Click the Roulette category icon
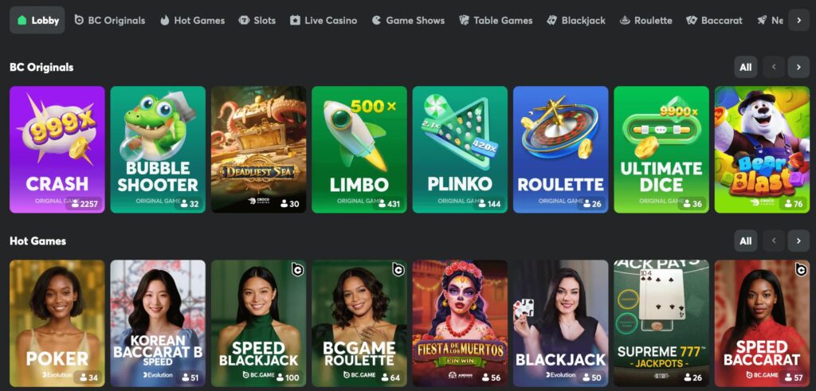Viewport: 816px width, 391px height. (x=625, y=20)
